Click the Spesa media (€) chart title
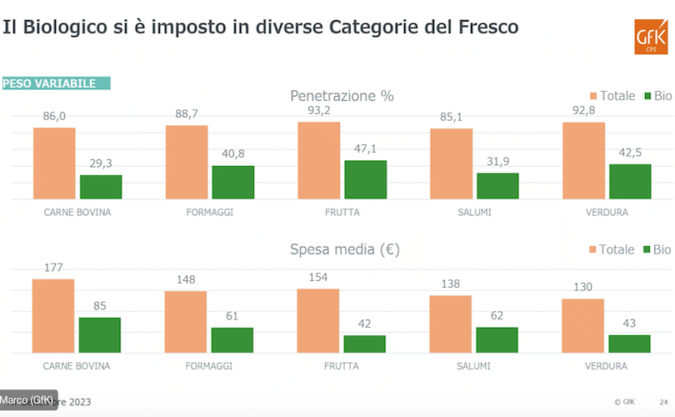The width and height of the screenshot is (675, 417). (344, 249)
